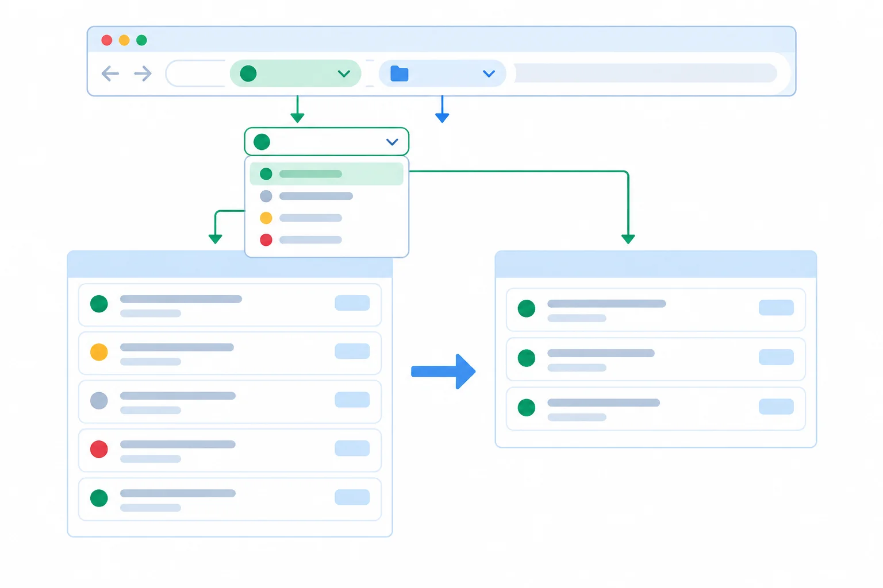Click the green dot in the right list's first row

pyautogui.click(x=527, y=308)
